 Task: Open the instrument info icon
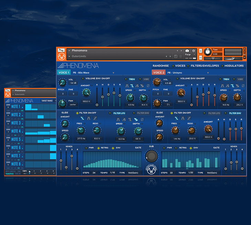[x=194, y=51]
